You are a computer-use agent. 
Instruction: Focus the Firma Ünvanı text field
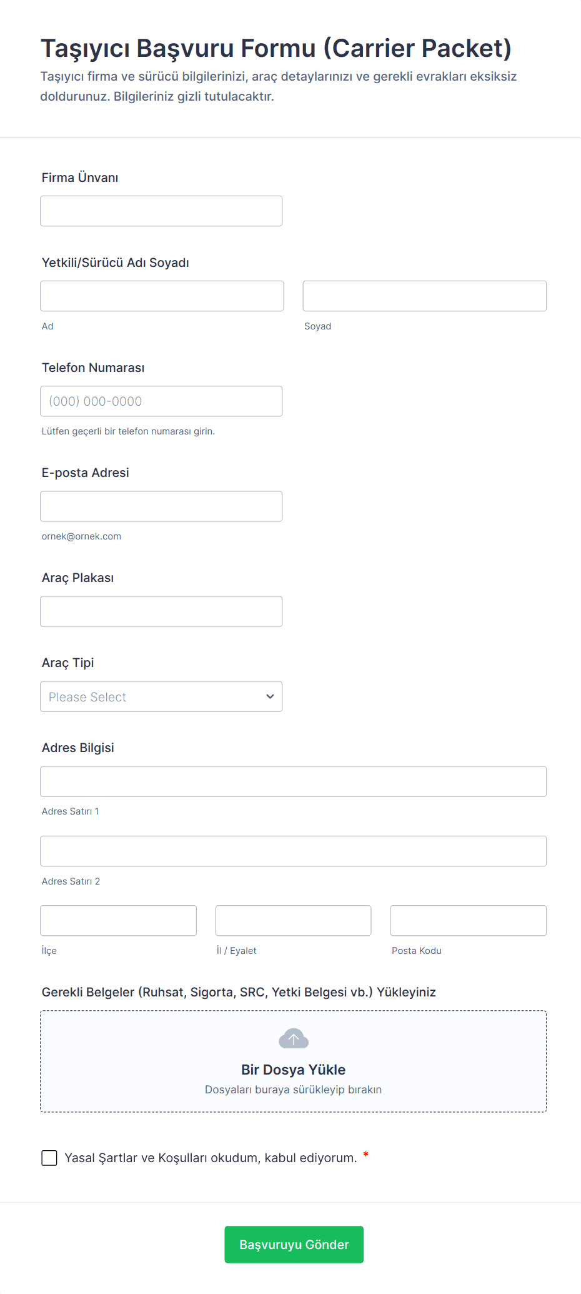161,211
